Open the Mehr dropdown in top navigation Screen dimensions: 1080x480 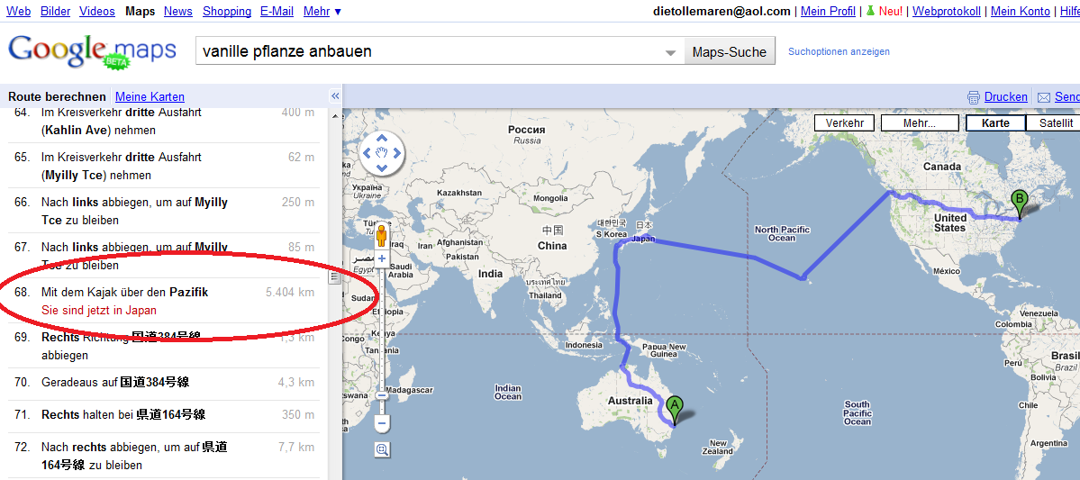coord(322,11)
